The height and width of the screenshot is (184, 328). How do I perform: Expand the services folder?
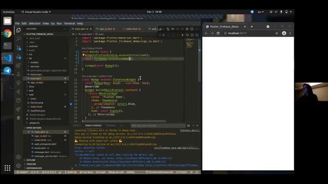click(x=35, y=66)
